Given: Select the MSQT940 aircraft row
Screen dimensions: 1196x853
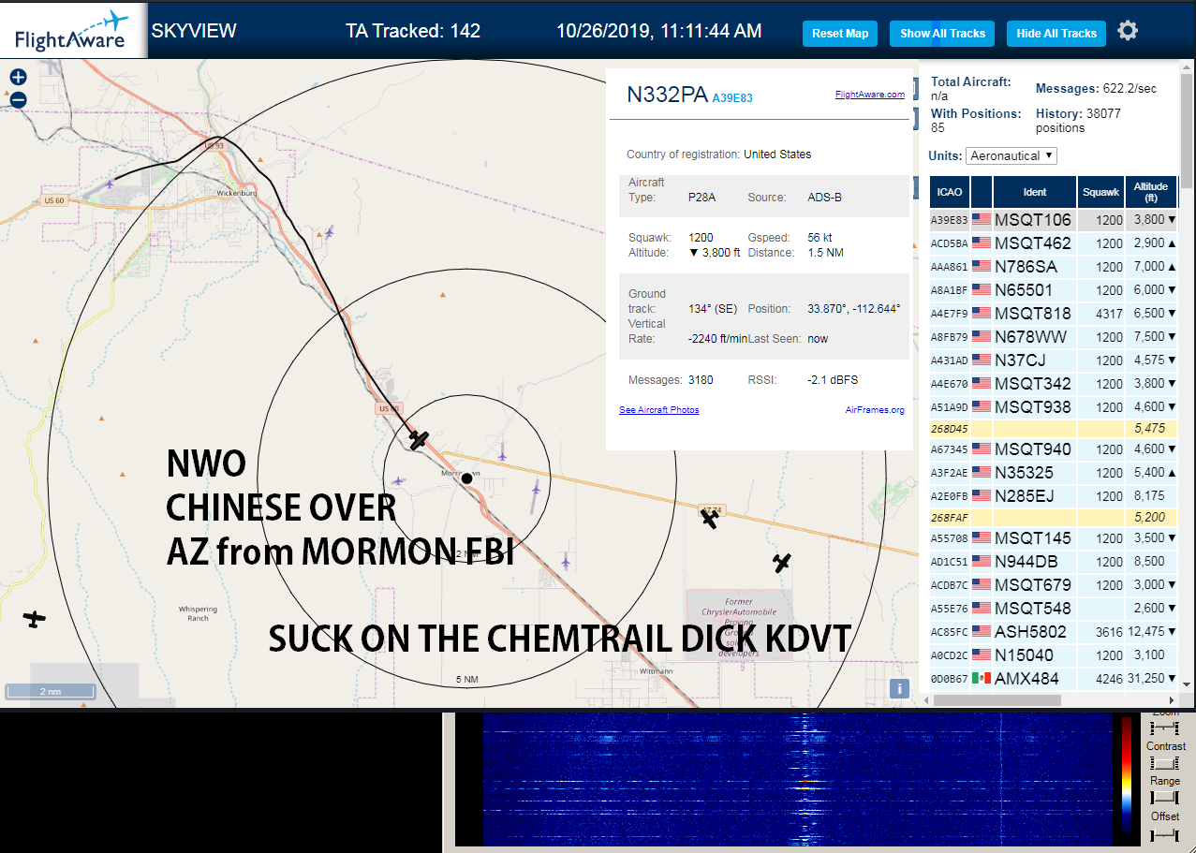Looking at the screenshot, I should pyautogui.click(x=1054, y=449).
